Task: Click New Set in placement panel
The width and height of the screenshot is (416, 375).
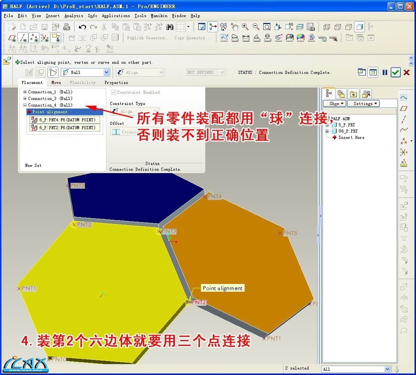Action: 33,165
